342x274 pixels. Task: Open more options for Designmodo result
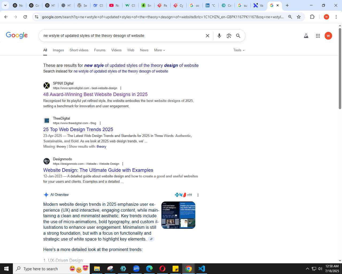[123, 164]
